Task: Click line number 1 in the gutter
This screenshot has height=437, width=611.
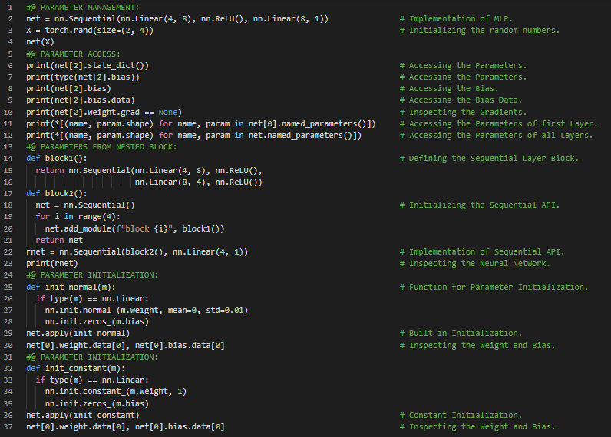Action: (9, 7)
